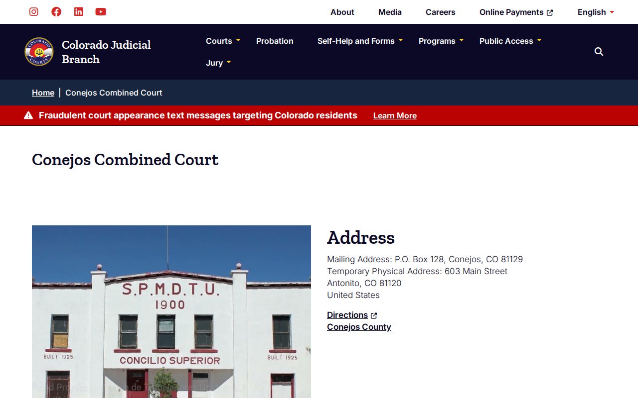
Task: Open the English language selector
Action: (596, 12)
